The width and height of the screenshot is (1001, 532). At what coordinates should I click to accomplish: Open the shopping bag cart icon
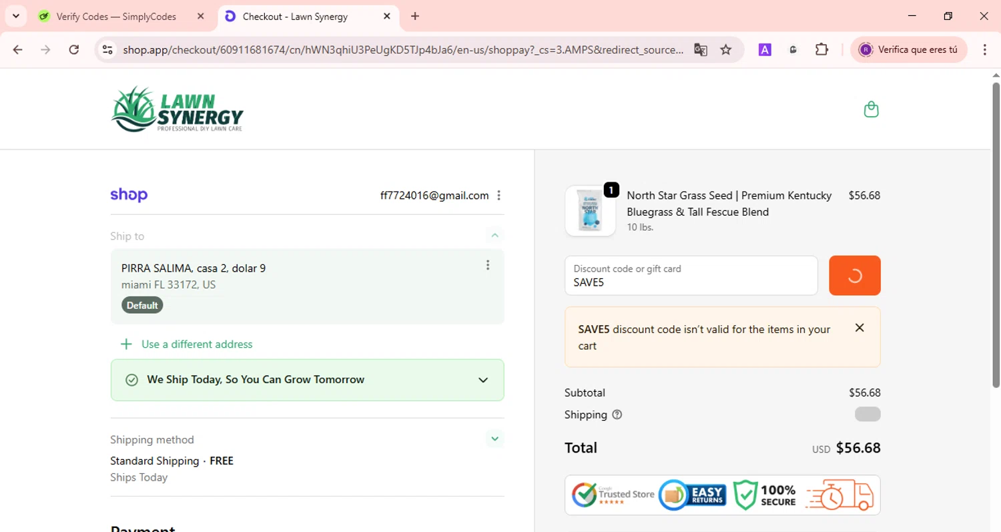871,109
